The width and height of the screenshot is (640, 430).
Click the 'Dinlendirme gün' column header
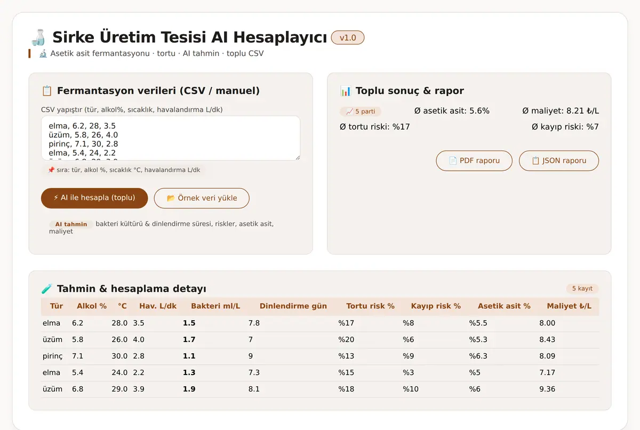tap(293, 306)
